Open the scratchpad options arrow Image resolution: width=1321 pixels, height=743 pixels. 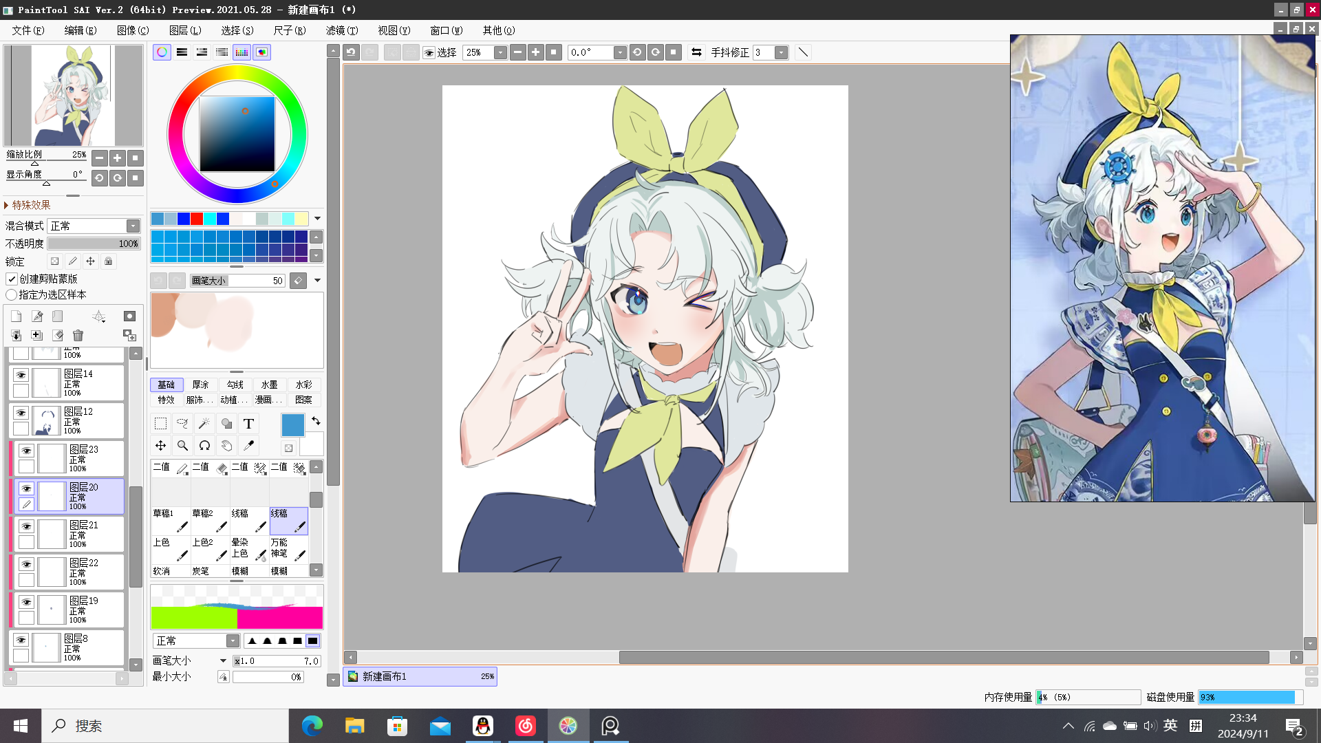pos(317,281)
